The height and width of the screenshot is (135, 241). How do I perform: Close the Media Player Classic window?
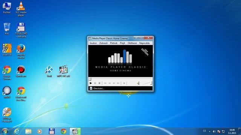(148, 37)
